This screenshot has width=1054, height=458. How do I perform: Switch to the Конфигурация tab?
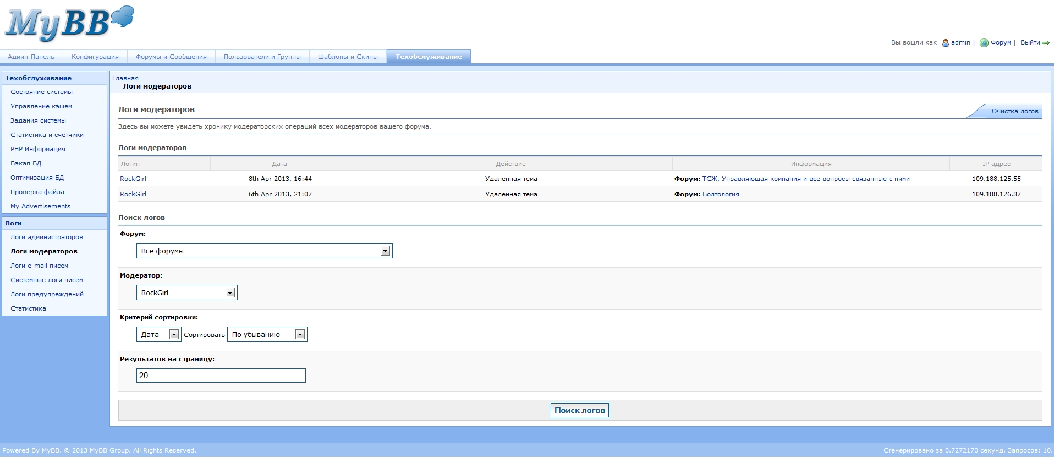[x=95, y=57]
